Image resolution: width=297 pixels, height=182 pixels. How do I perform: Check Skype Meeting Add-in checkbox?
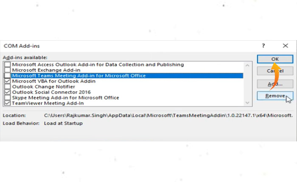coord(7,97)
